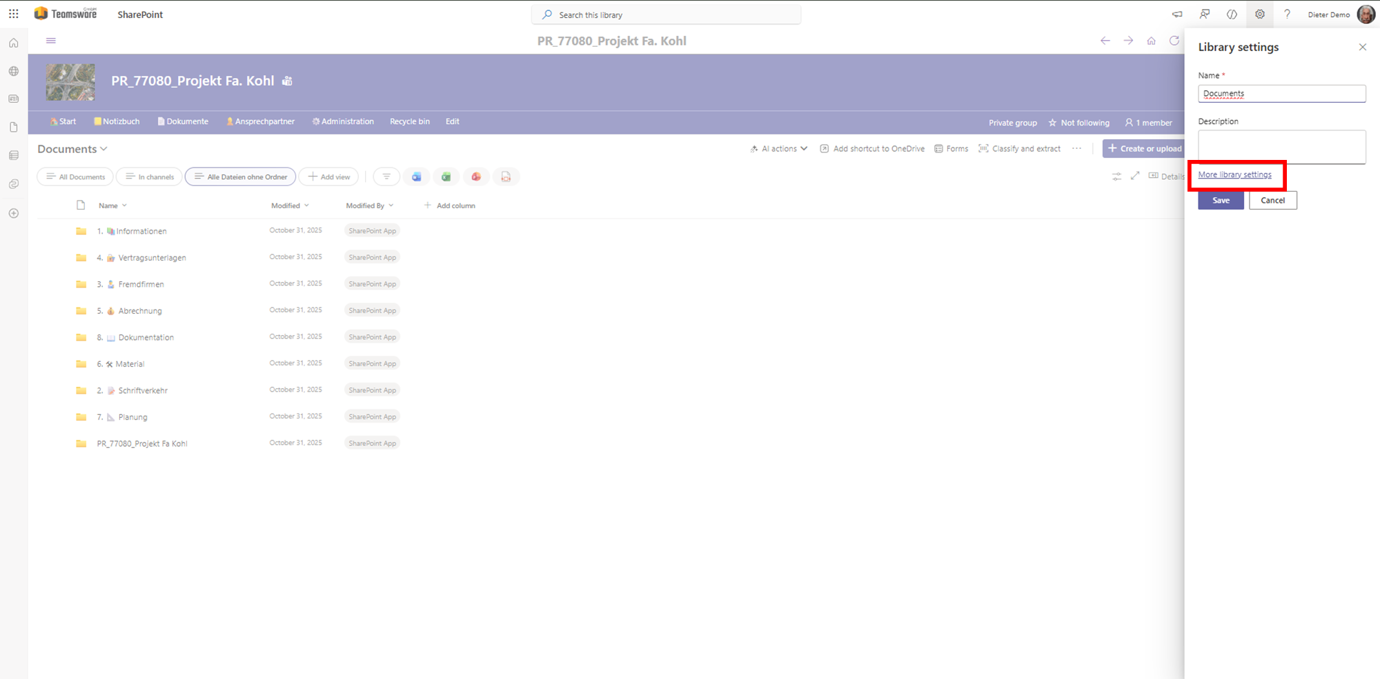
Task: Open the Recycle bin navigation item
Action: 409,121
